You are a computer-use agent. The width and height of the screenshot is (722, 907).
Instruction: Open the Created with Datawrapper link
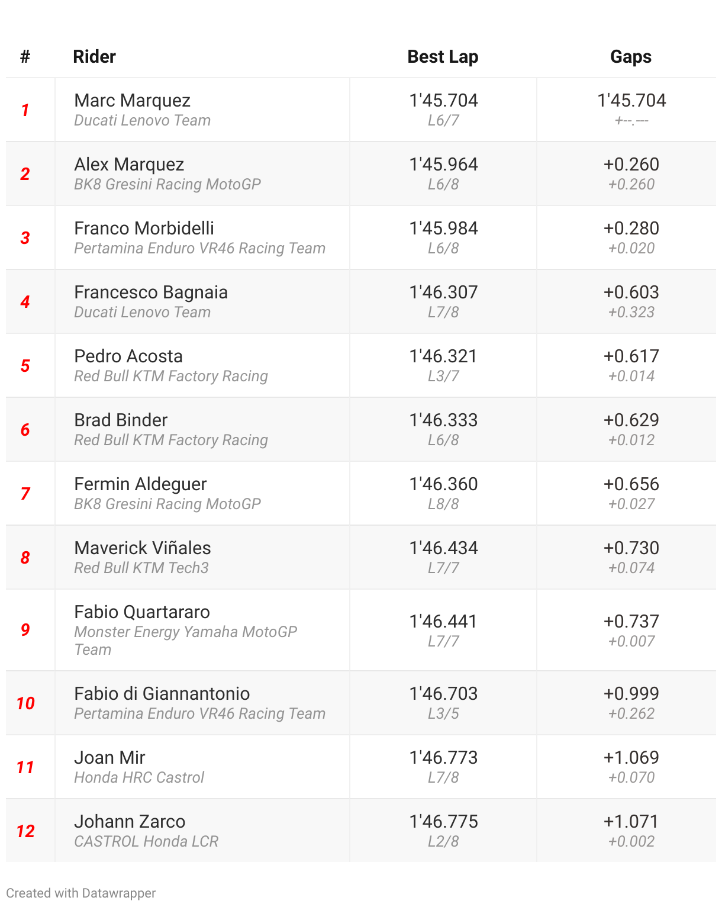tap(81, 893)
